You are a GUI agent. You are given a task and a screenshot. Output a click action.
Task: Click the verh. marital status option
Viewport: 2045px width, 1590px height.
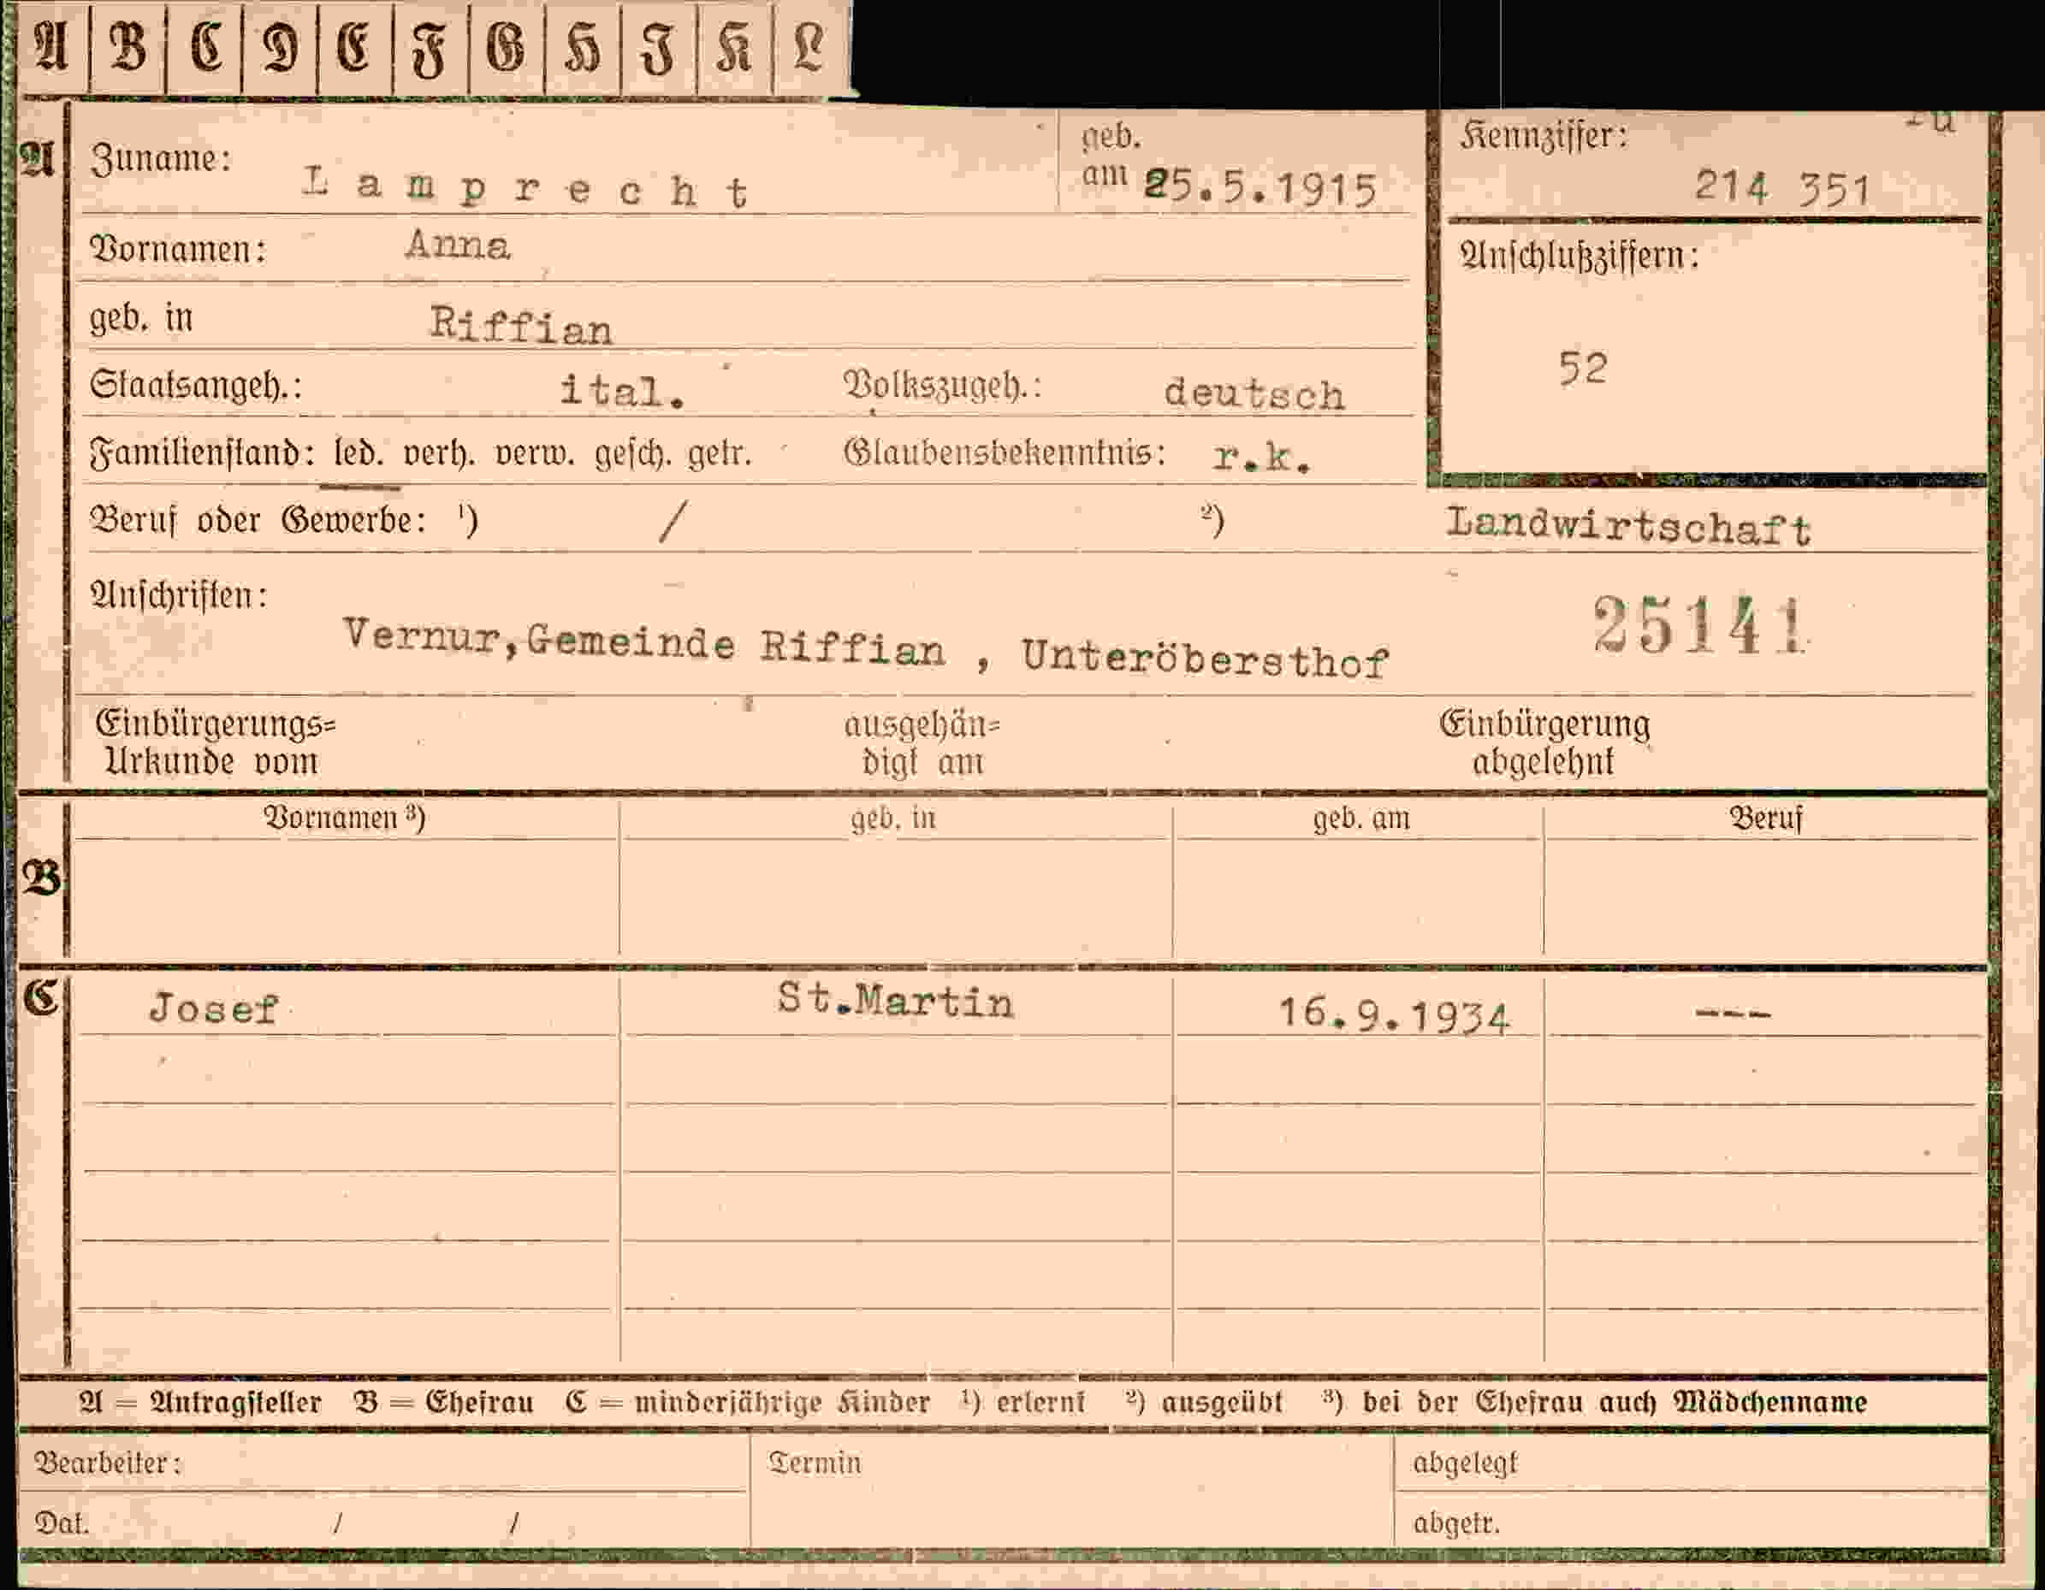[439, 454]
